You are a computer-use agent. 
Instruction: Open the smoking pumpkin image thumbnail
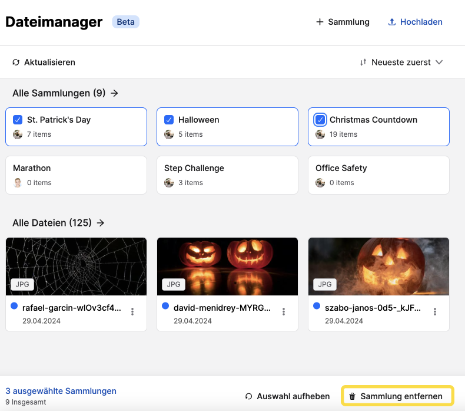click(x=378, y=267)
